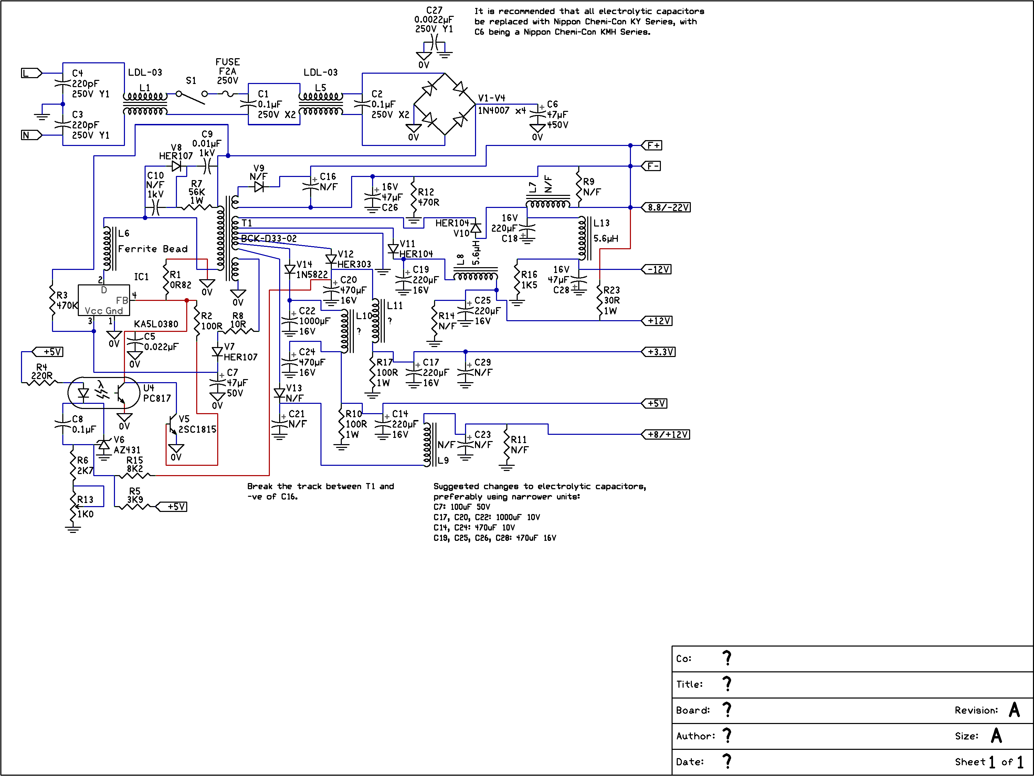1034x776 pixels.
Task: Select the R1 0R82 resistor
Action: pos(166,280)
